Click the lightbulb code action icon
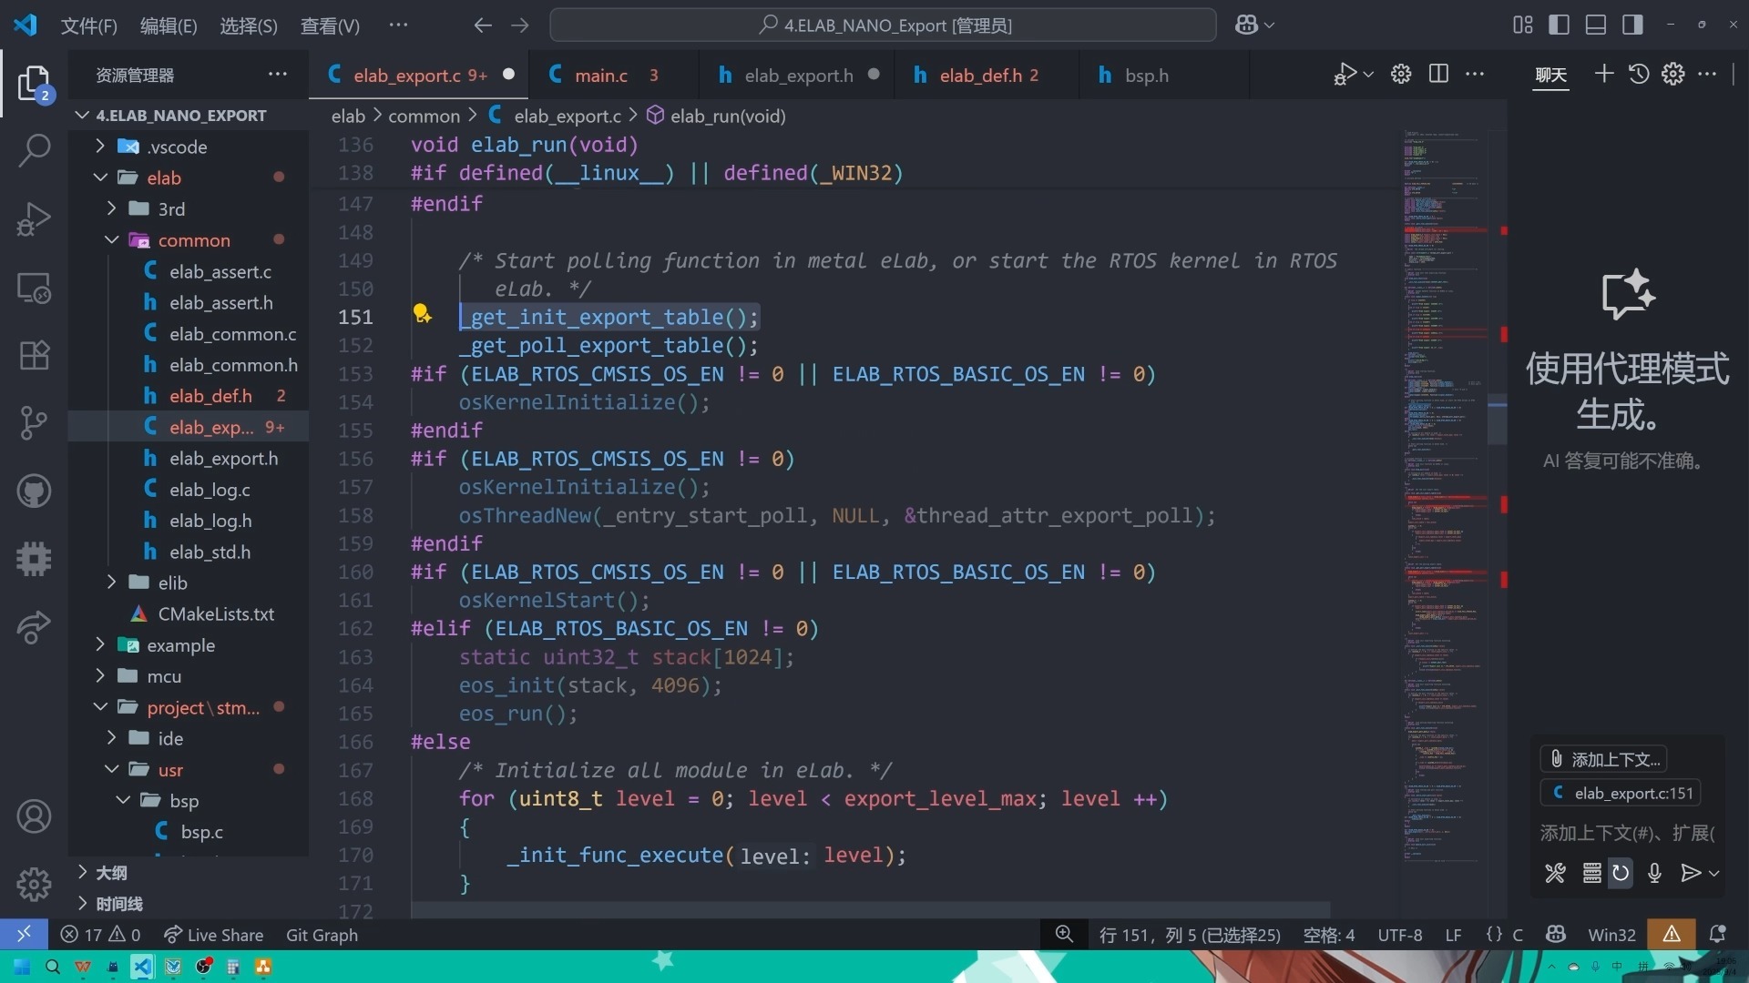 point(422,314)
